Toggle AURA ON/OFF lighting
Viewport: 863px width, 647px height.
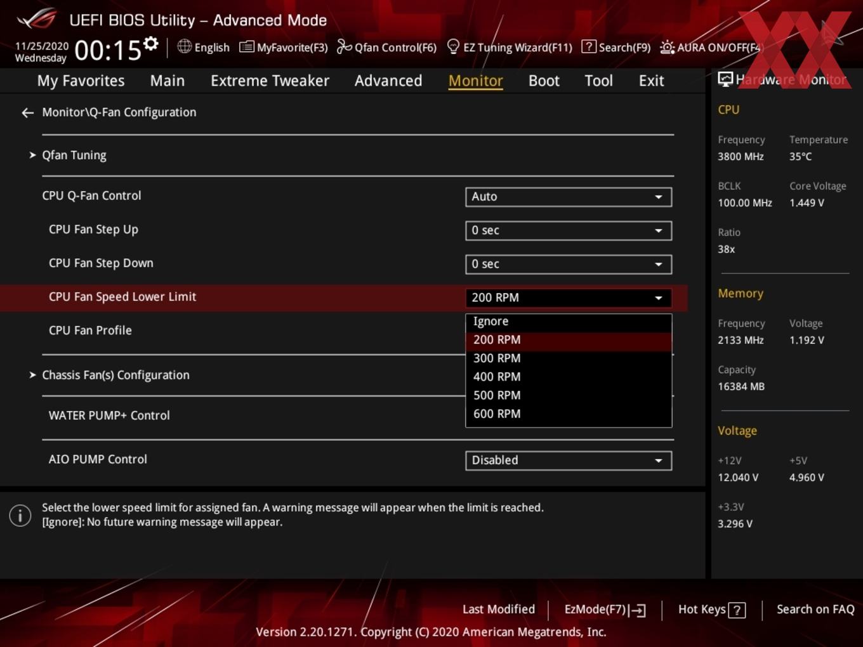click(x=710, y=47)
